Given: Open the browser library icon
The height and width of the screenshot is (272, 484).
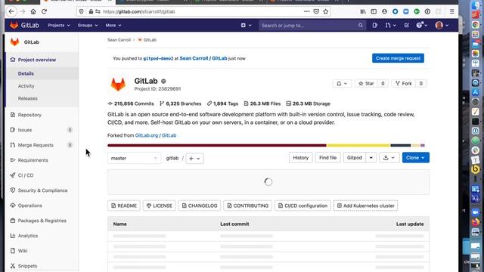Looking at the screenshot, I should [363, 11].
